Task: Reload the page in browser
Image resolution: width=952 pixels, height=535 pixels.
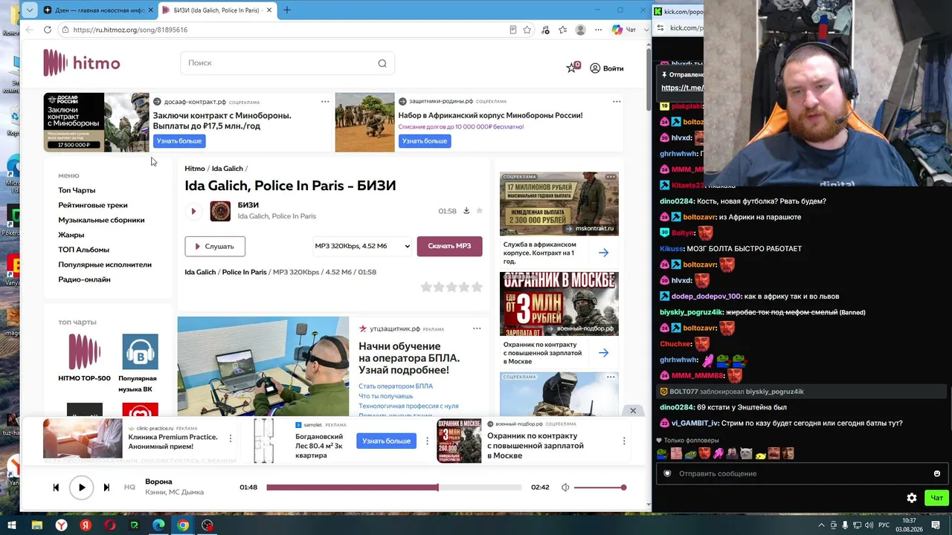Action: pos(48,30)
